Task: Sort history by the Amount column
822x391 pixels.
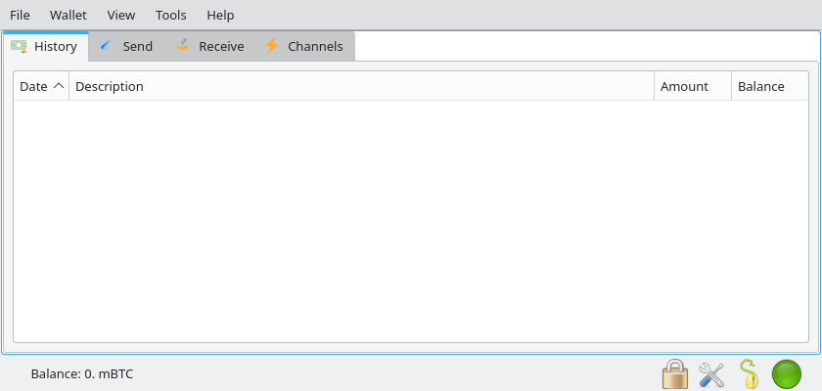Action: coord(684,86)
